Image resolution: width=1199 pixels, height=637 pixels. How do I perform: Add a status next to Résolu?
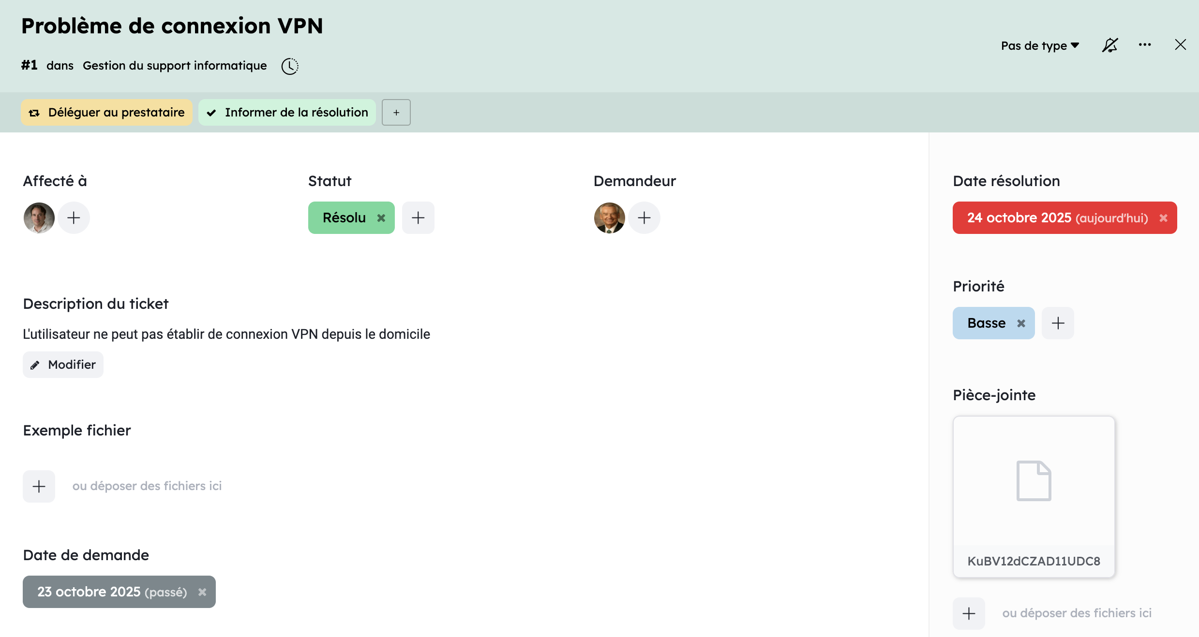(x=418, y=218)
